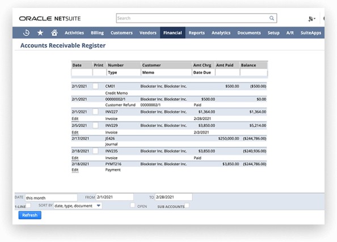337x242 pixels.
Task: Open the Reports menu
Action: 197,33
